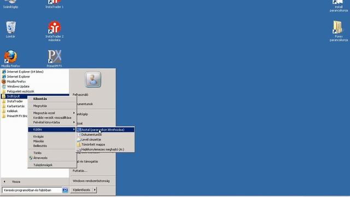Expand the InstaTrader program folder
This screenshot has height=197, width=350.
tap(15, 101)
